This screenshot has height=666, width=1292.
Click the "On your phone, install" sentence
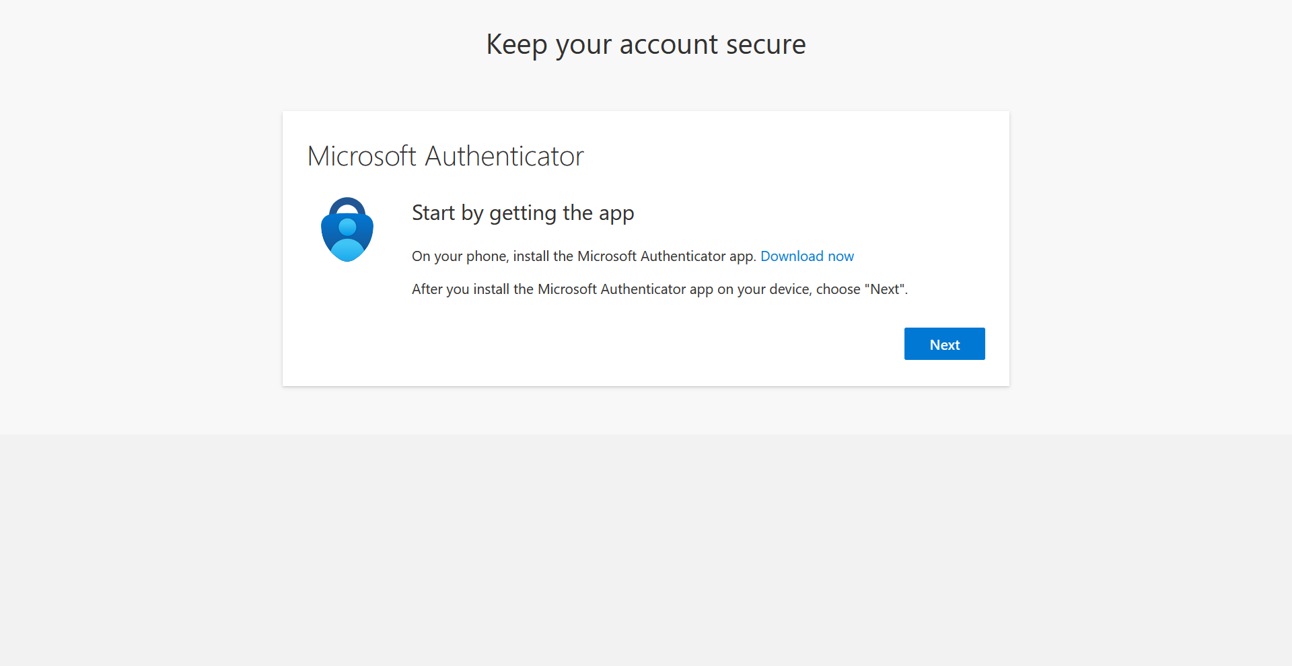point(583,256)
